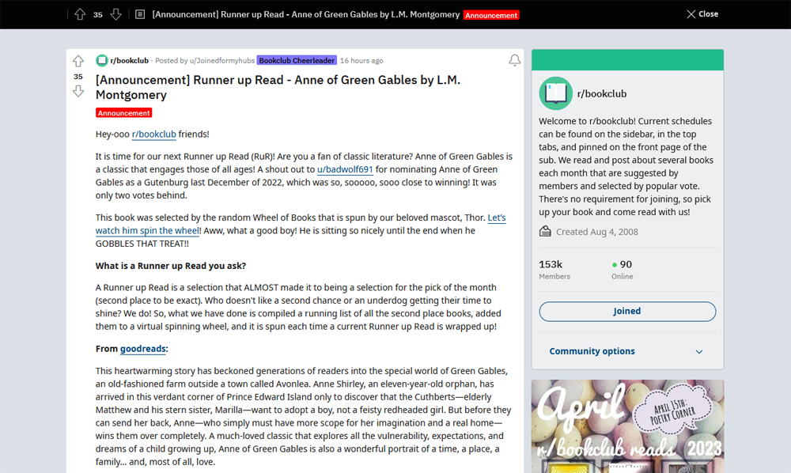This screenshot has height=473, width=791.
Task: Click the r/bookclub avatar next to the post header
Action: [102, 61]
